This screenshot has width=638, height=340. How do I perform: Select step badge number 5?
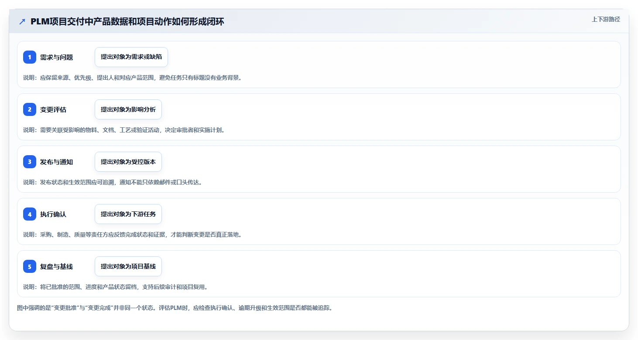click(x=30, y=266)
